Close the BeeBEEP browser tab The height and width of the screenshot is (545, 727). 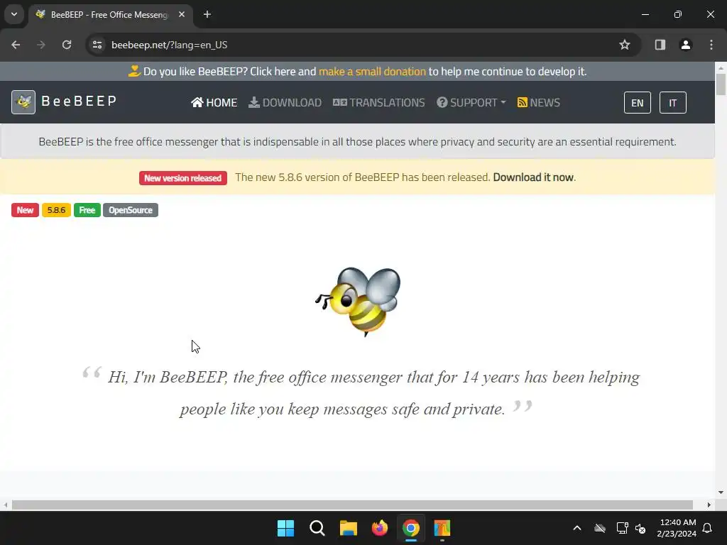(182, 15)
